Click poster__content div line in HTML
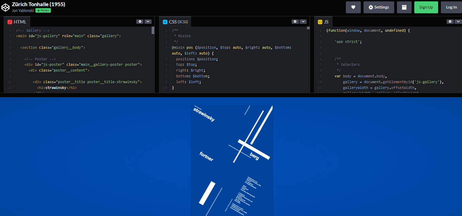462x216 pixels. [x=59, y=71]
